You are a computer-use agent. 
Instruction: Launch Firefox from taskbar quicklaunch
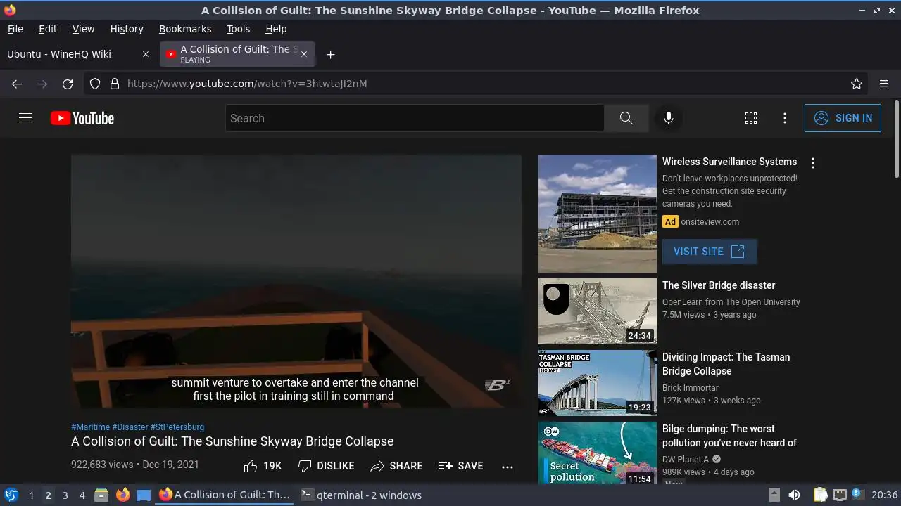pyautogui.click(x=122, y=495)
